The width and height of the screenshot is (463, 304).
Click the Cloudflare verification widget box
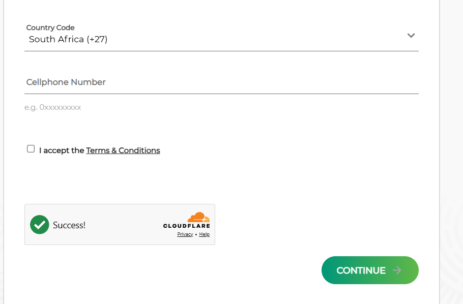(120, 224)
